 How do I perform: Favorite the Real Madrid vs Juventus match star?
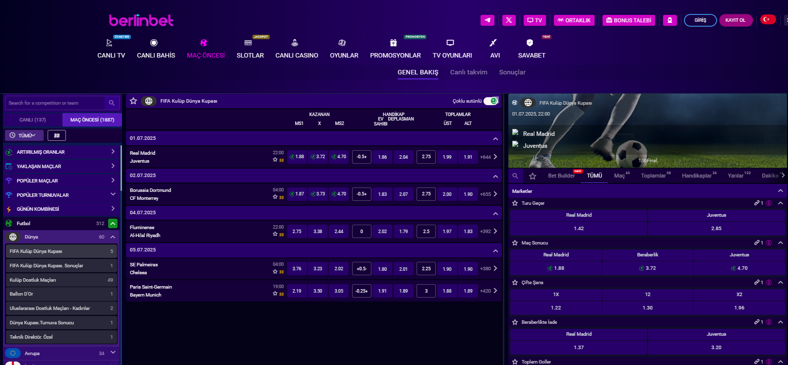[x=275, y=160]
